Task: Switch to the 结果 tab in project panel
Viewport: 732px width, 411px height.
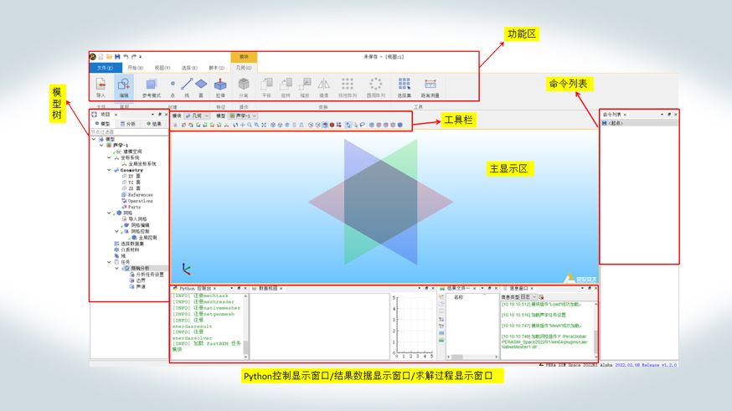Action: click(154, 124)
